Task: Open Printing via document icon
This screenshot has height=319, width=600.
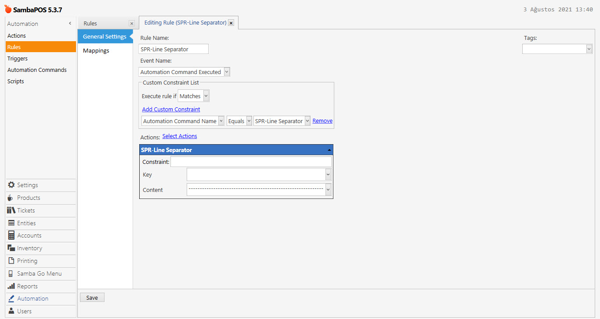Action: pos(11,261)
